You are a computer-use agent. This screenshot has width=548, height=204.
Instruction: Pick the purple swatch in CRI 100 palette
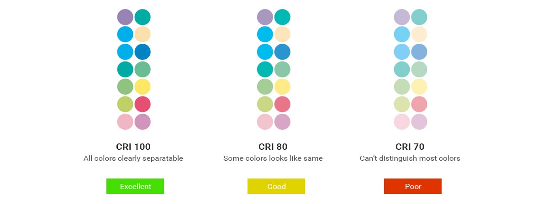coord(125,17)
